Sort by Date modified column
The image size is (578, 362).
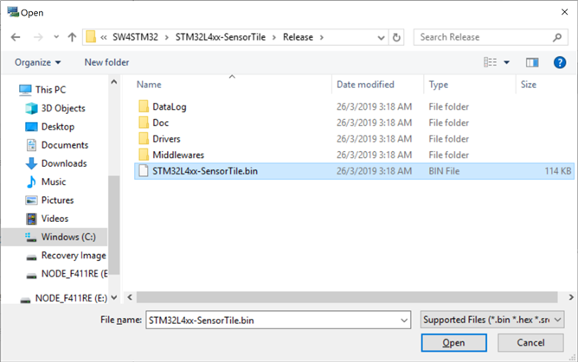[365, 85]
